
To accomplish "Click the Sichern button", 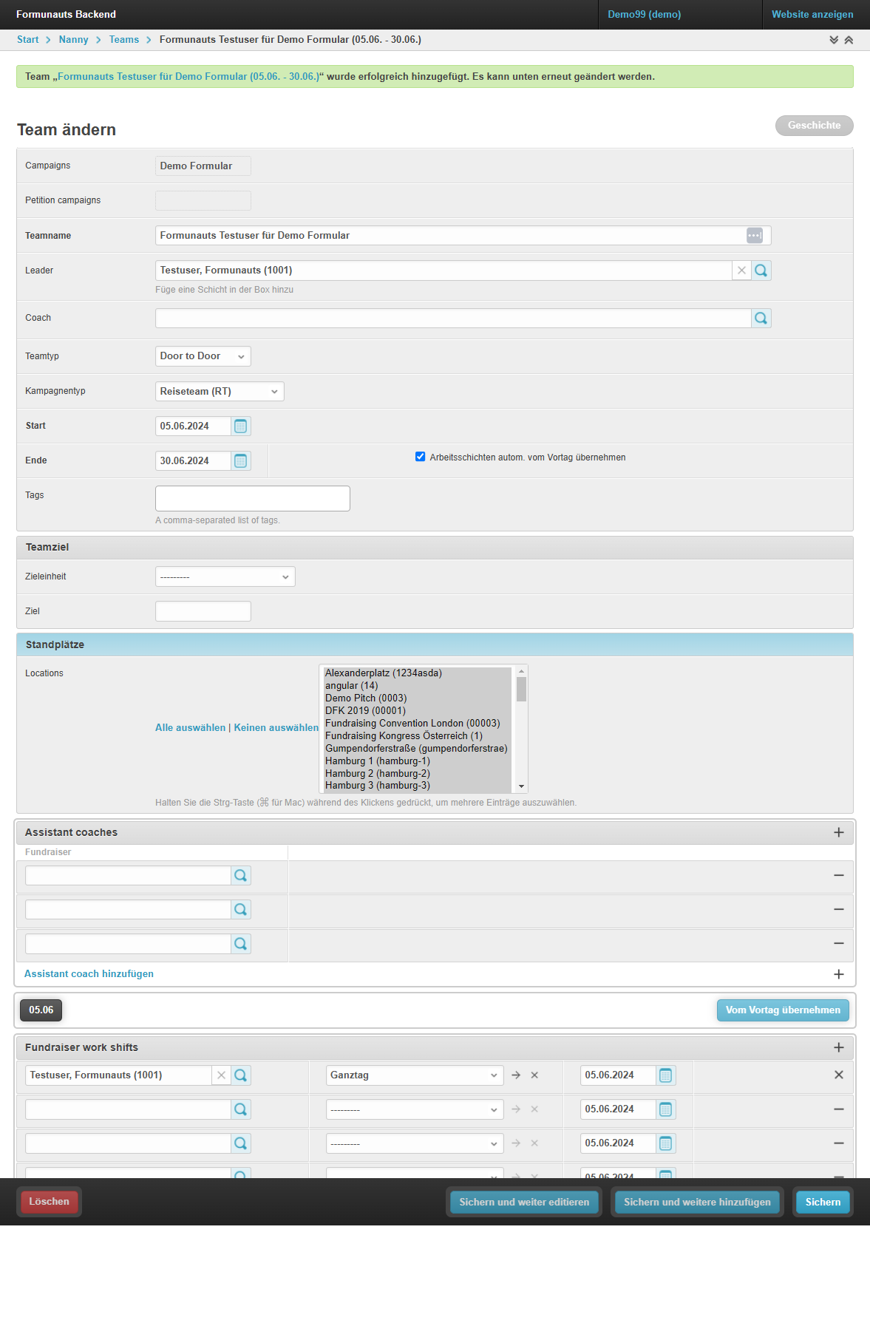I will click(x=823, y=1203).
